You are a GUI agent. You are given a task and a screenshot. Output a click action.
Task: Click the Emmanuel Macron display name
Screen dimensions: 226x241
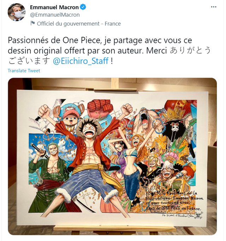tap(54, 7)
